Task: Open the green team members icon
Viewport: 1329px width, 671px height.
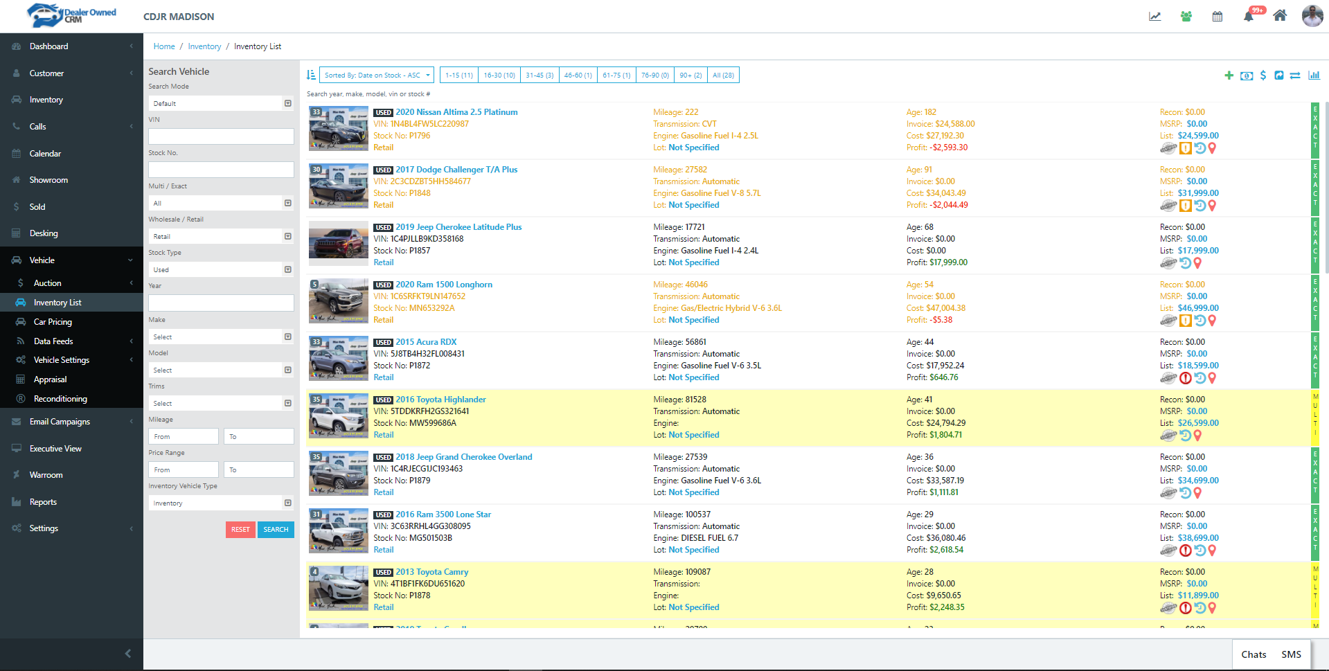Action: pos(1186,16)
